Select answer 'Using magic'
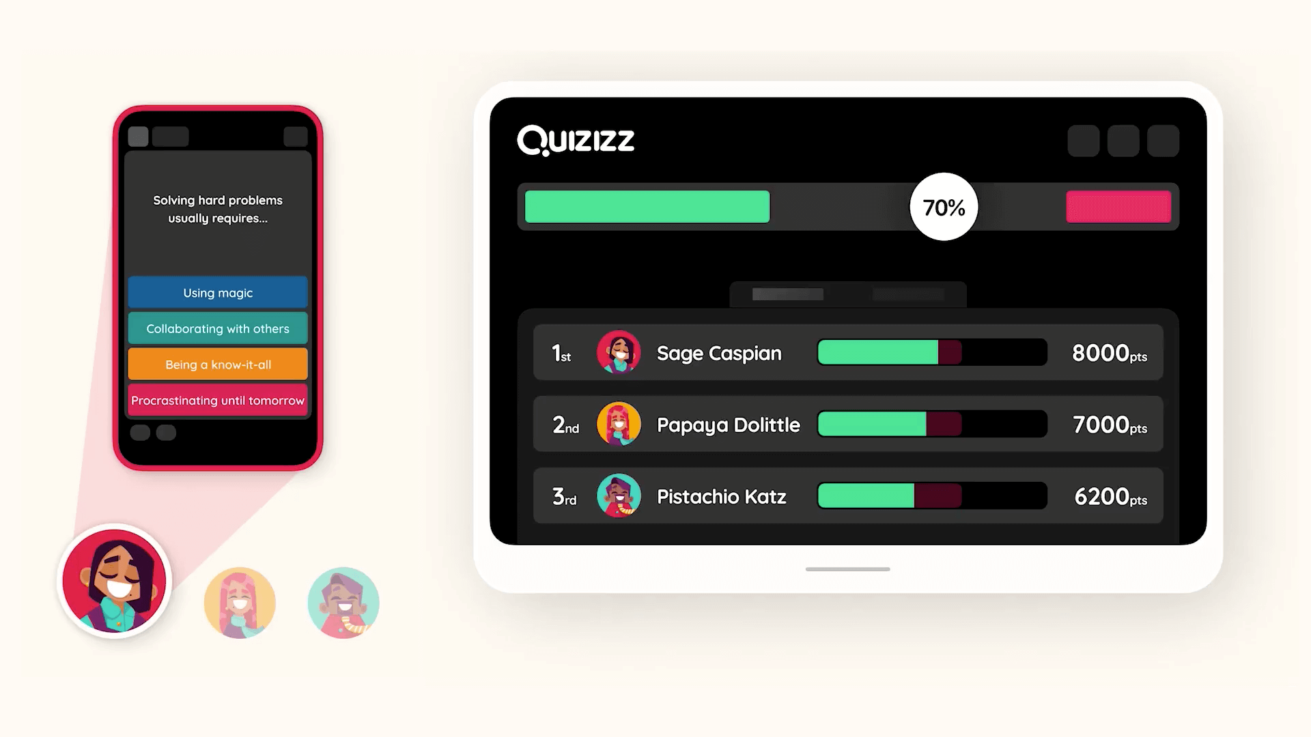Image resolution: width=1311 pixels, height=737 pixels. pyautogui.click(x=218, y=293)
